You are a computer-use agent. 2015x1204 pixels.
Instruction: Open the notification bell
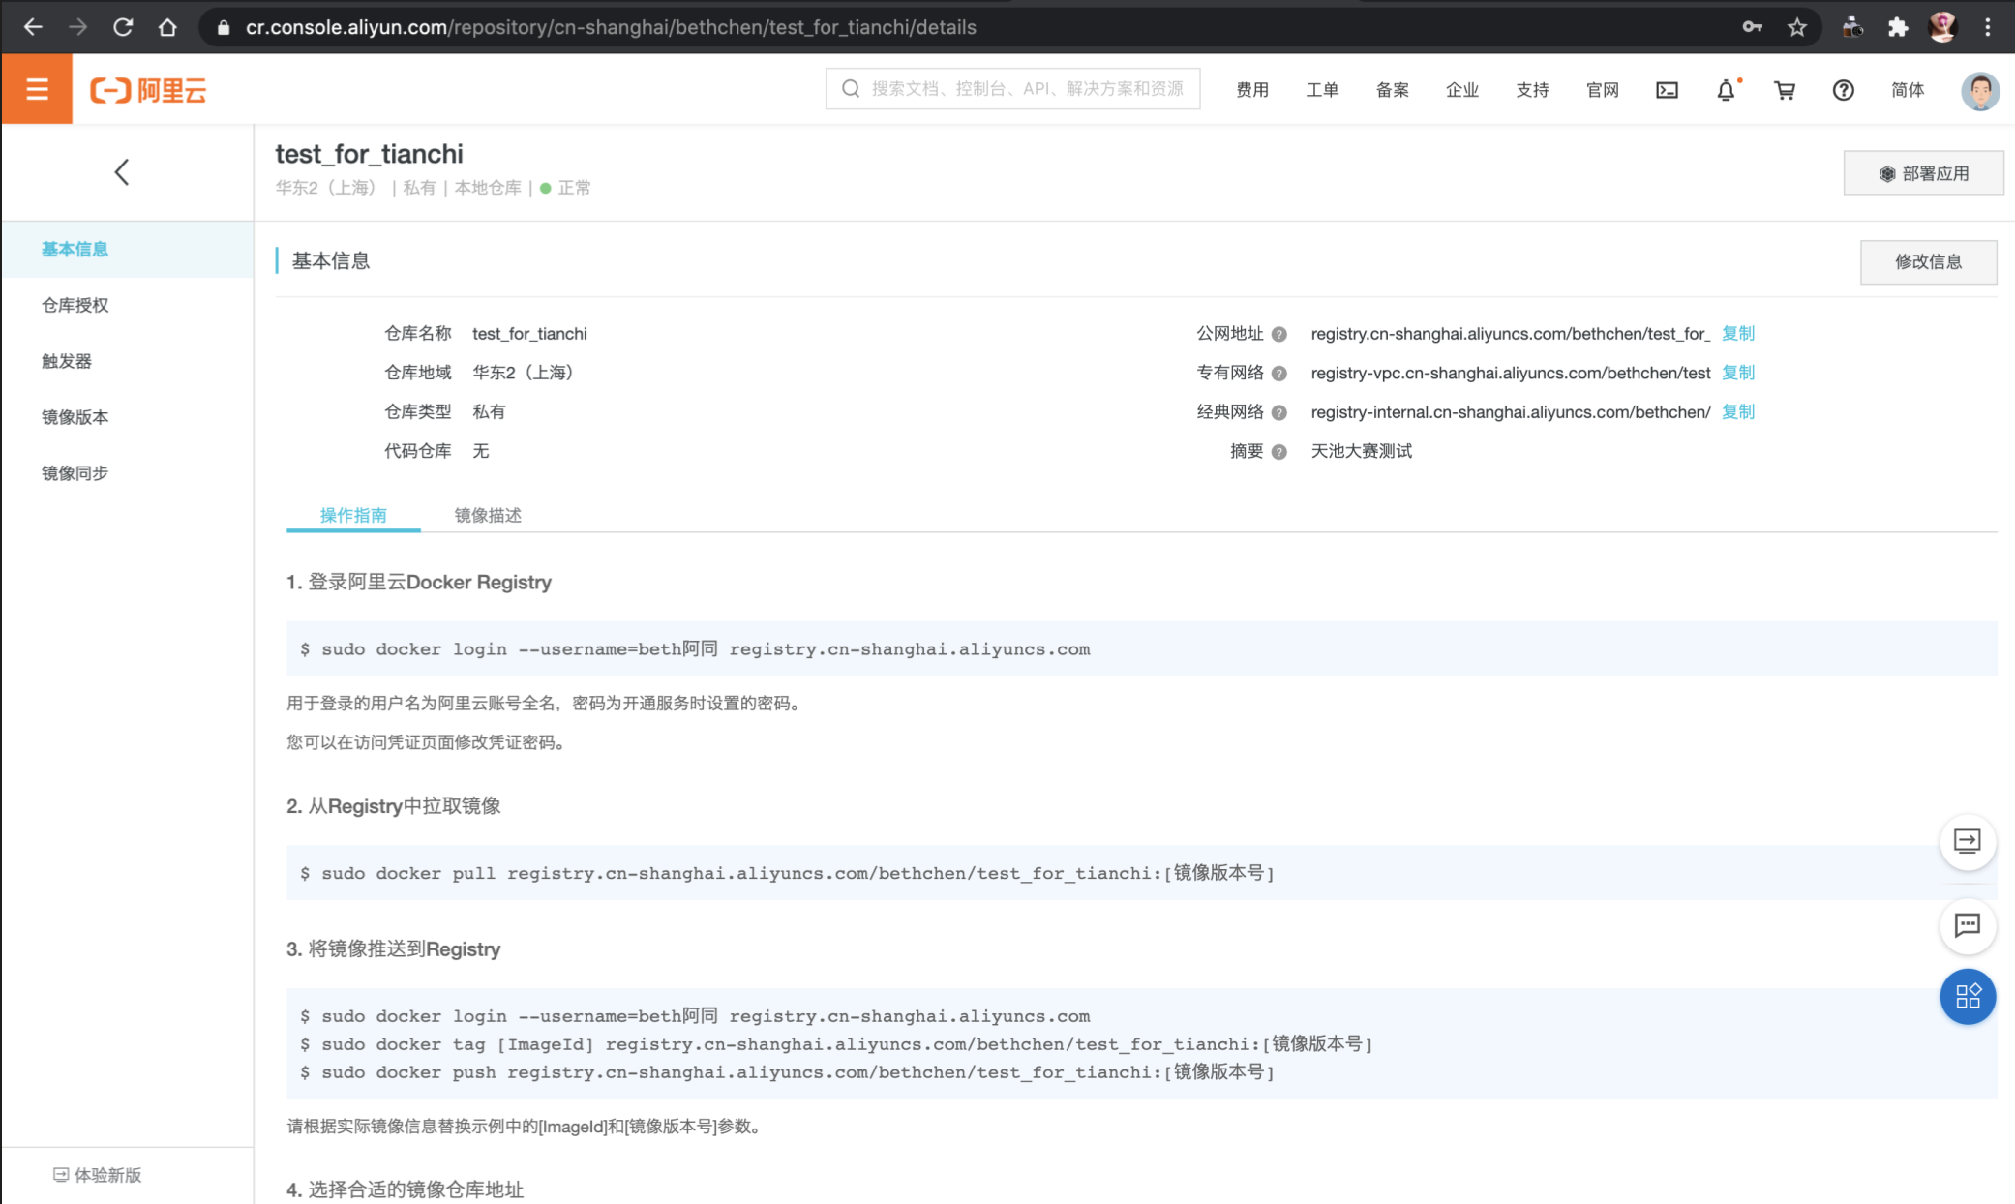point(1726,90)
